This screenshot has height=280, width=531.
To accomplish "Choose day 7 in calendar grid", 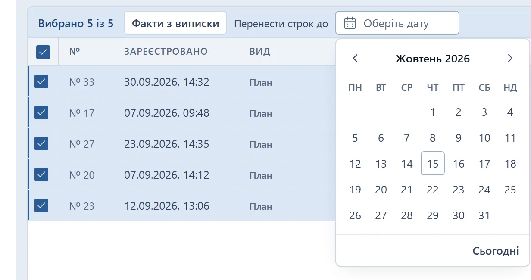I will 407,138.
